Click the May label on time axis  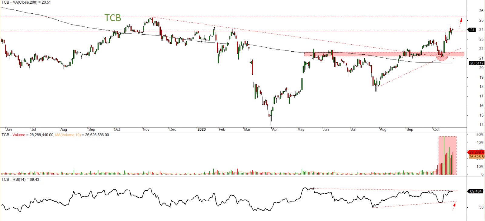(x=301, y=129)
